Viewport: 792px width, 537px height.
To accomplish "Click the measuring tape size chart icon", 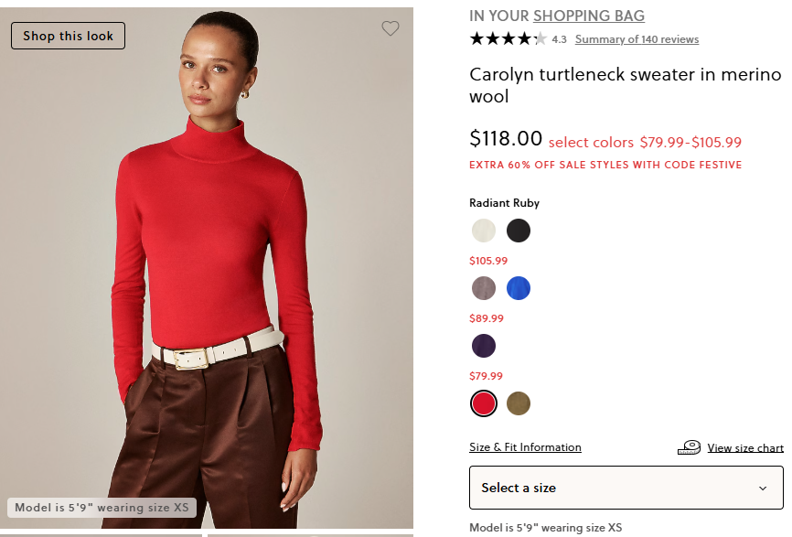I will tap(689, 447).
